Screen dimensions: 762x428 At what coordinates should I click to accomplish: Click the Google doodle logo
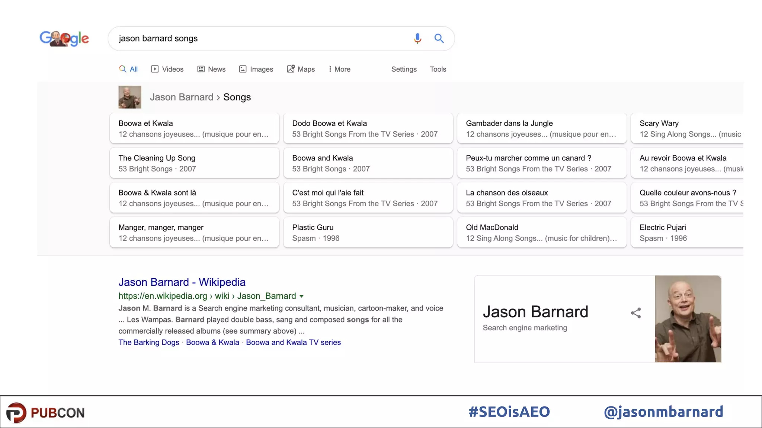[64, 38]
